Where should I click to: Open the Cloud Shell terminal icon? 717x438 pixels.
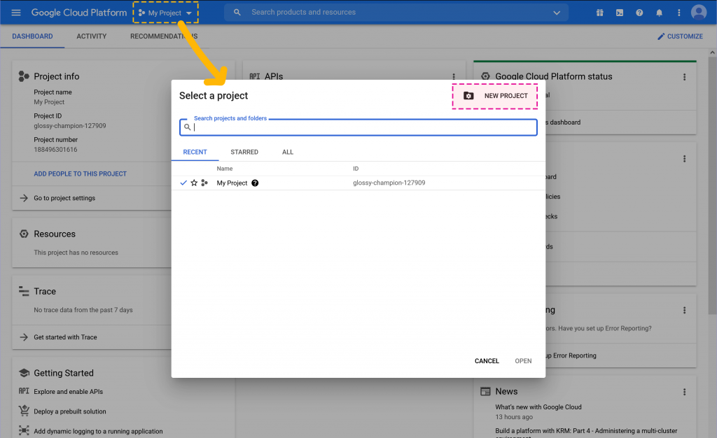click(620, 12)
